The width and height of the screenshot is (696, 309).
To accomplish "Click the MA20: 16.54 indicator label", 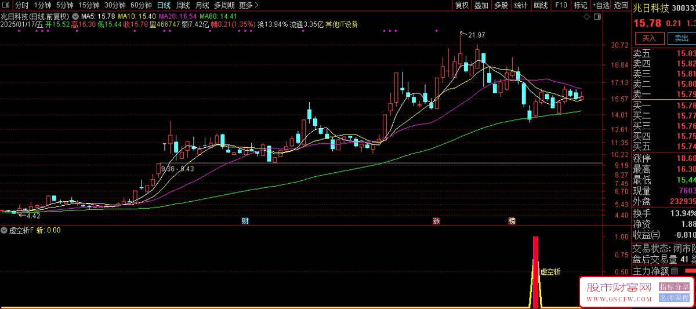I will (178, 16).
